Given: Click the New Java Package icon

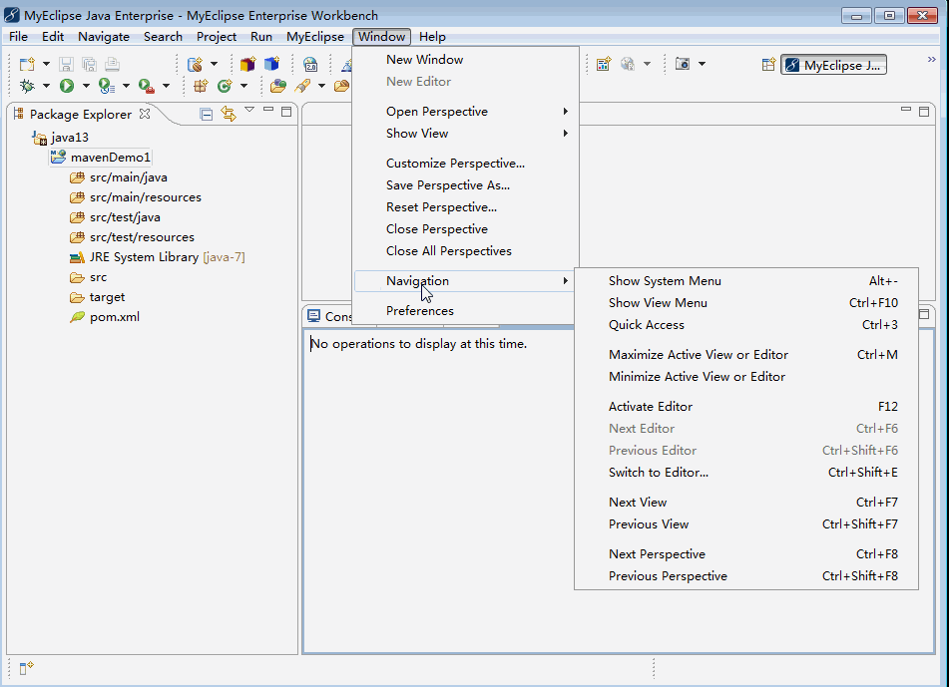Looking at the screenshot, I should coord(201,86).
